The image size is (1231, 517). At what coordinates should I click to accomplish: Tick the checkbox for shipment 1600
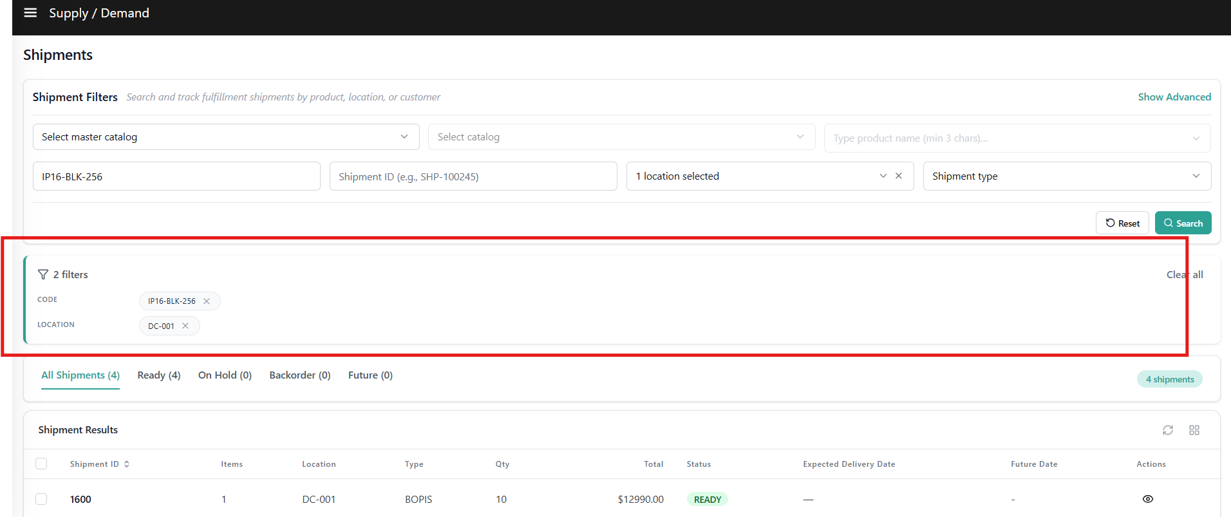tap(41, 499)
